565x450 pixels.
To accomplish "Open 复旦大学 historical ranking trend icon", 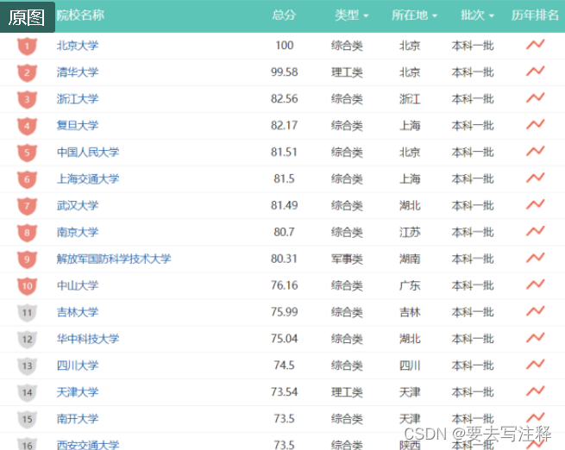I will (535, 124).
